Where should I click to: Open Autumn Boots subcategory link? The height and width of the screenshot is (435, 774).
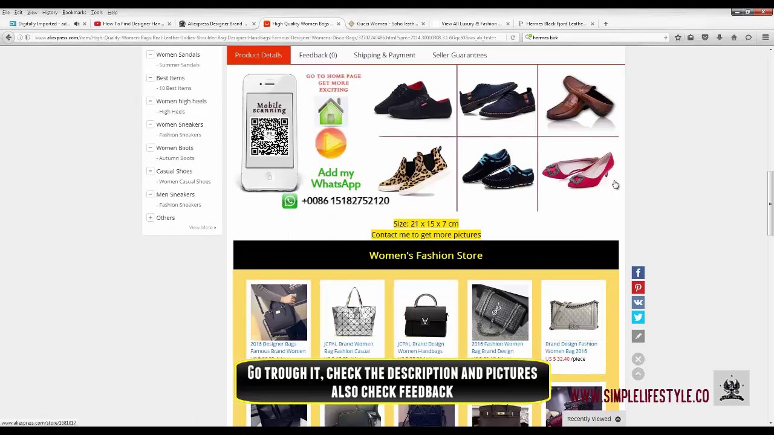pyautogui.click(x=176, y=158)
